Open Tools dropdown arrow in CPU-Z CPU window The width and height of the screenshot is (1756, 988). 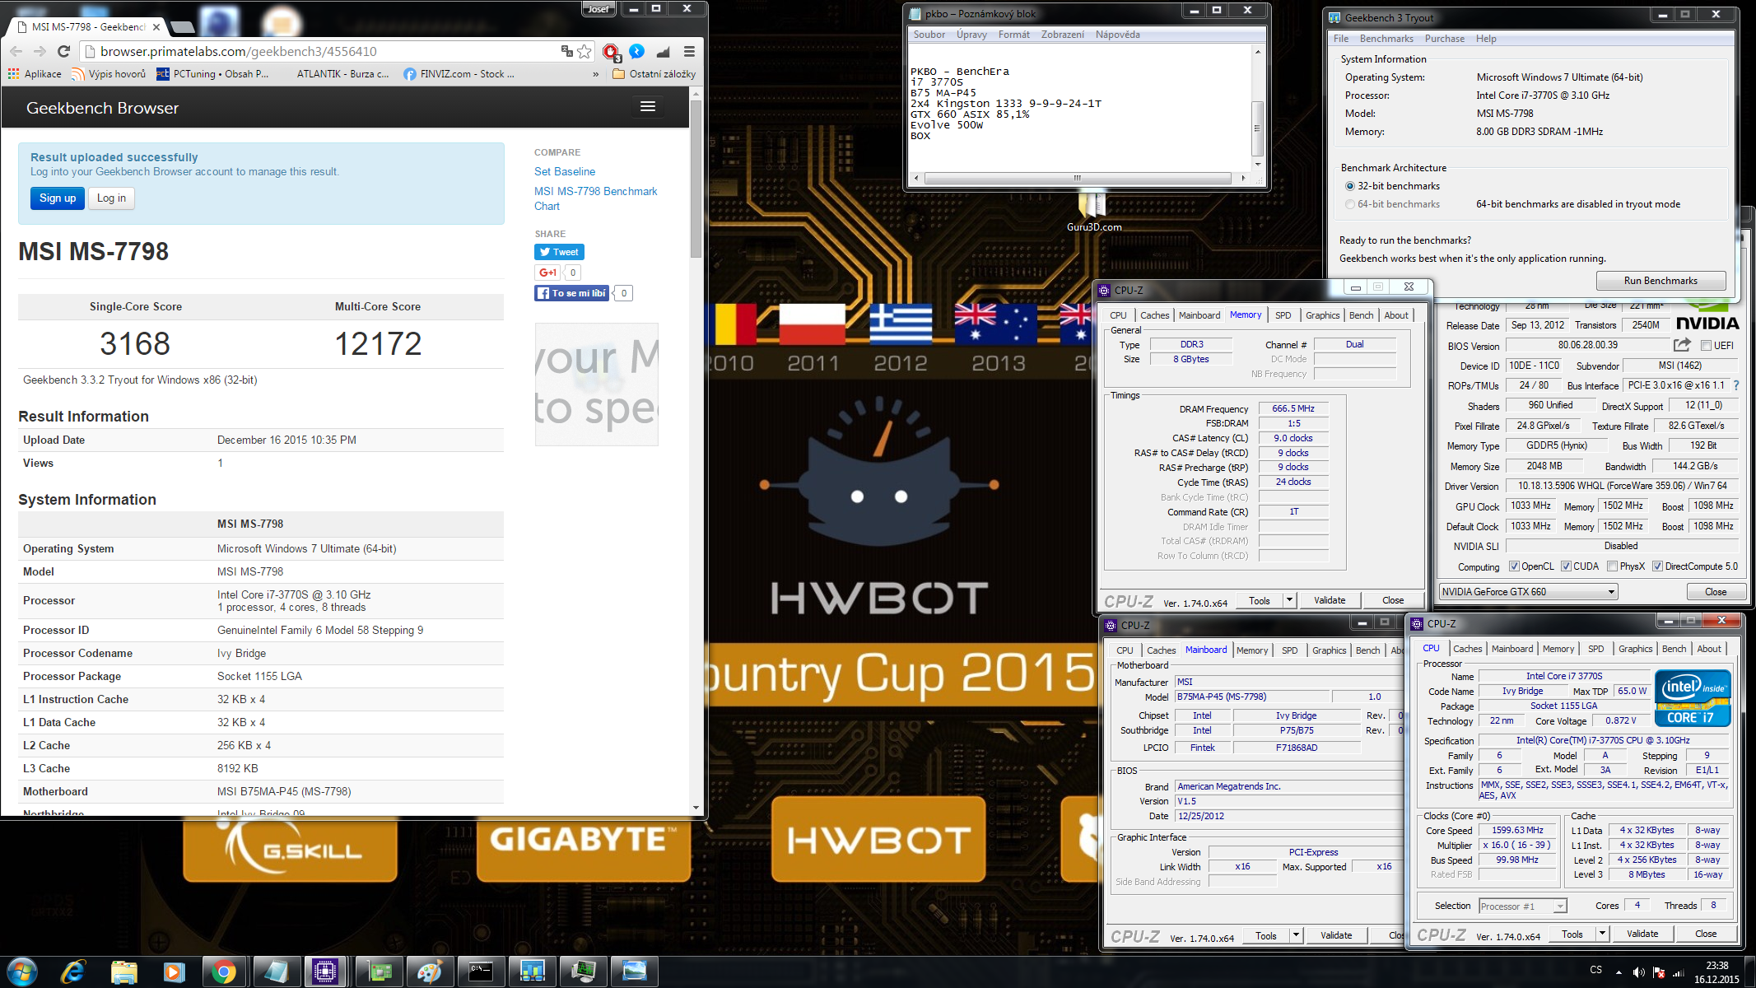click(x=1602, y=934)
